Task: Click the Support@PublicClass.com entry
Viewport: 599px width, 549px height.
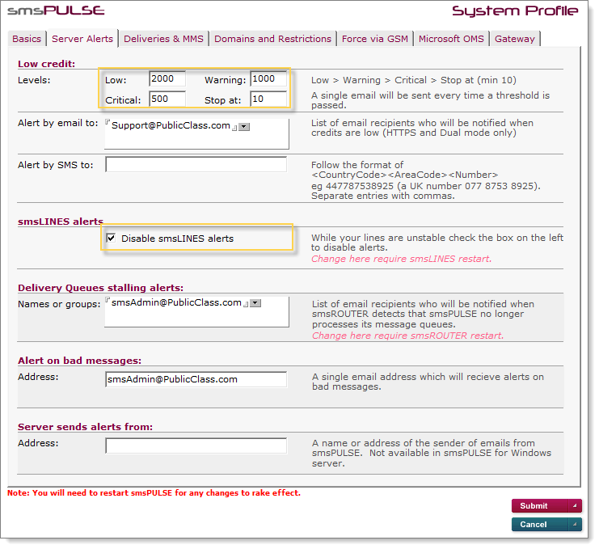Action: (171, 125)
